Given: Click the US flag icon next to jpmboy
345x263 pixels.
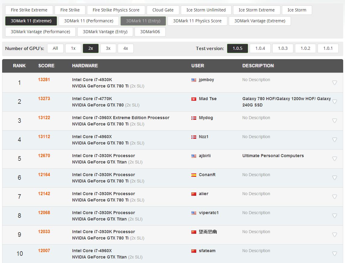Looking at the screenshot, I should (x=193, y=80).
